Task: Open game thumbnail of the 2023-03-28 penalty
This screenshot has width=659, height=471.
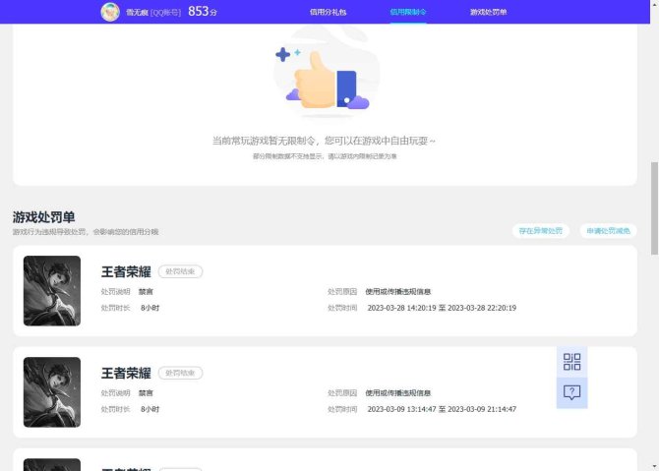Action: (x=52, y=291)
